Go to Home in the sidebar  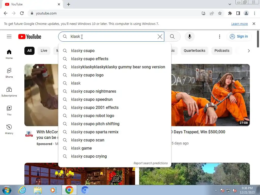pos(9,54)
